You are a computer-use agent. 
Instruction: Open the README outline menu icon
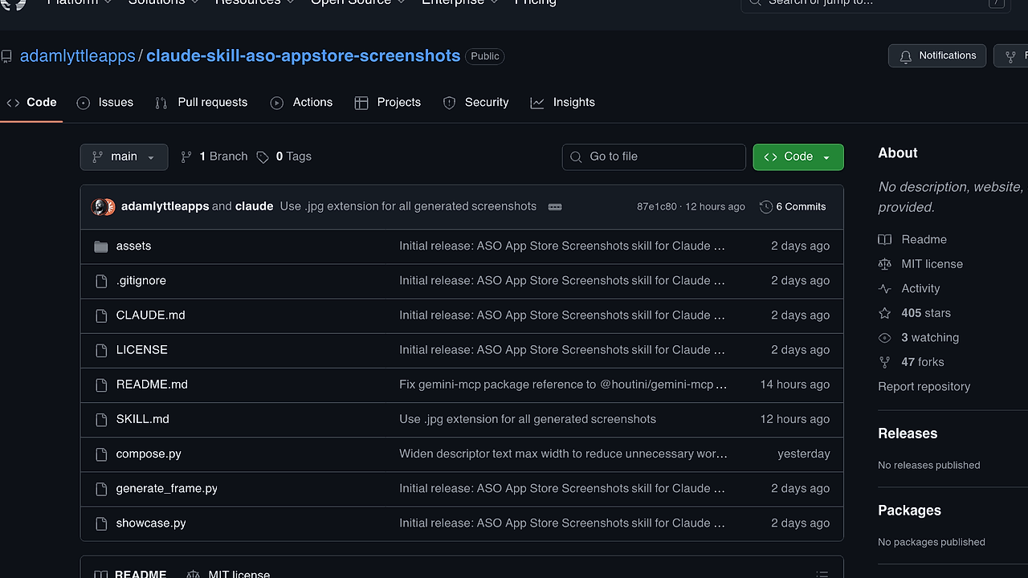coord(822,574)
